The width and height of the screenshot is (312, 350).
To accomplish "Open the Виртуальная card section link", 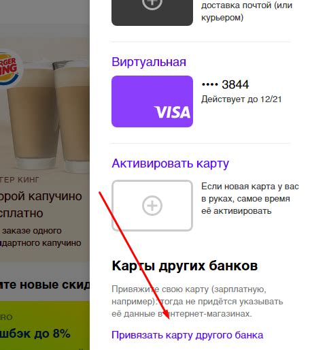I will [x=149, y=62].
